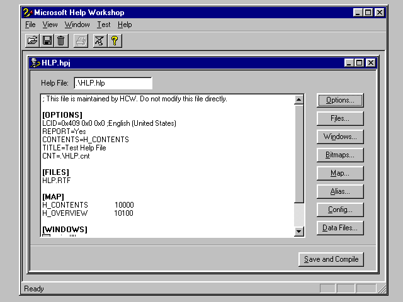403x302 pixels.
Task: Click the Save and Compile button
Action: coord(331,259)
